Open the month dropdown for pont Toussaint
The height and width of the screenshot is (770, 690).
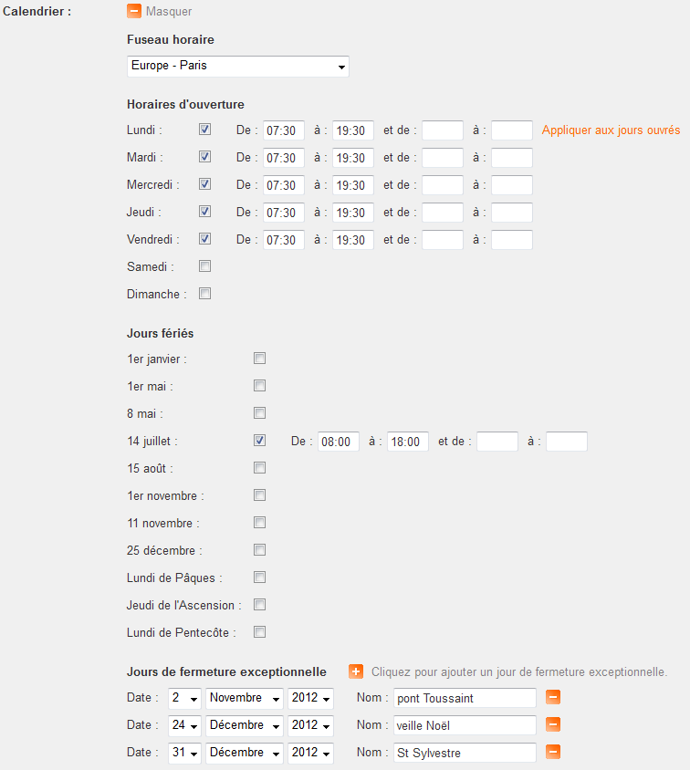pos(245,699)
